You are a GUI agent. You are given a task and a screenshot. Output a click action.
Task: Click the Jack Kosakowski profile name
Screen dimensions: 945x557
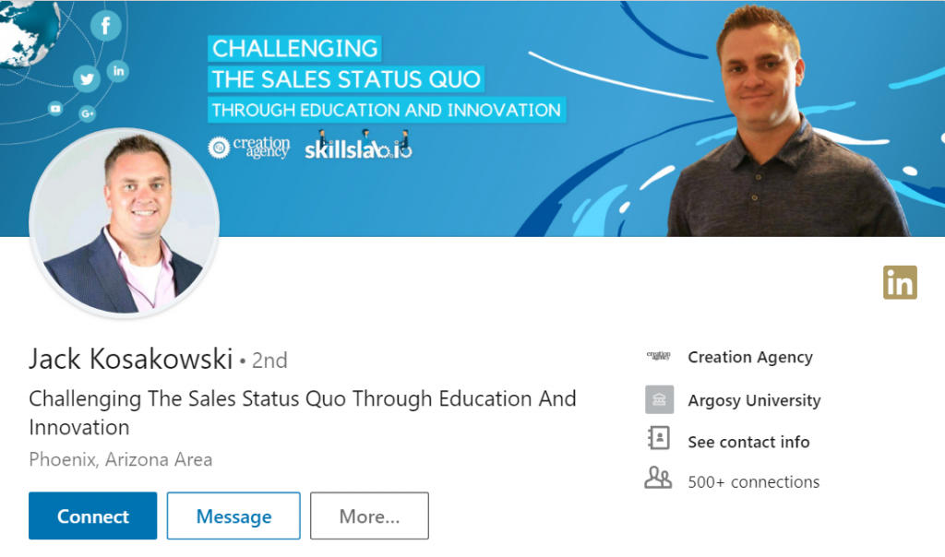click(x=130, y=358)
